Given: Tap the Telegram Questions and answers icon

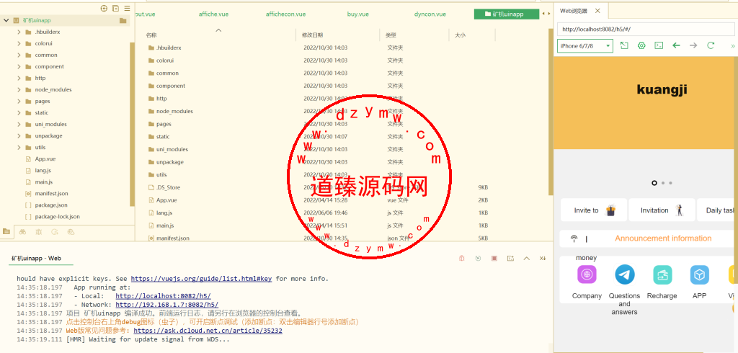Looking at the screenshot, I should 625,274.
